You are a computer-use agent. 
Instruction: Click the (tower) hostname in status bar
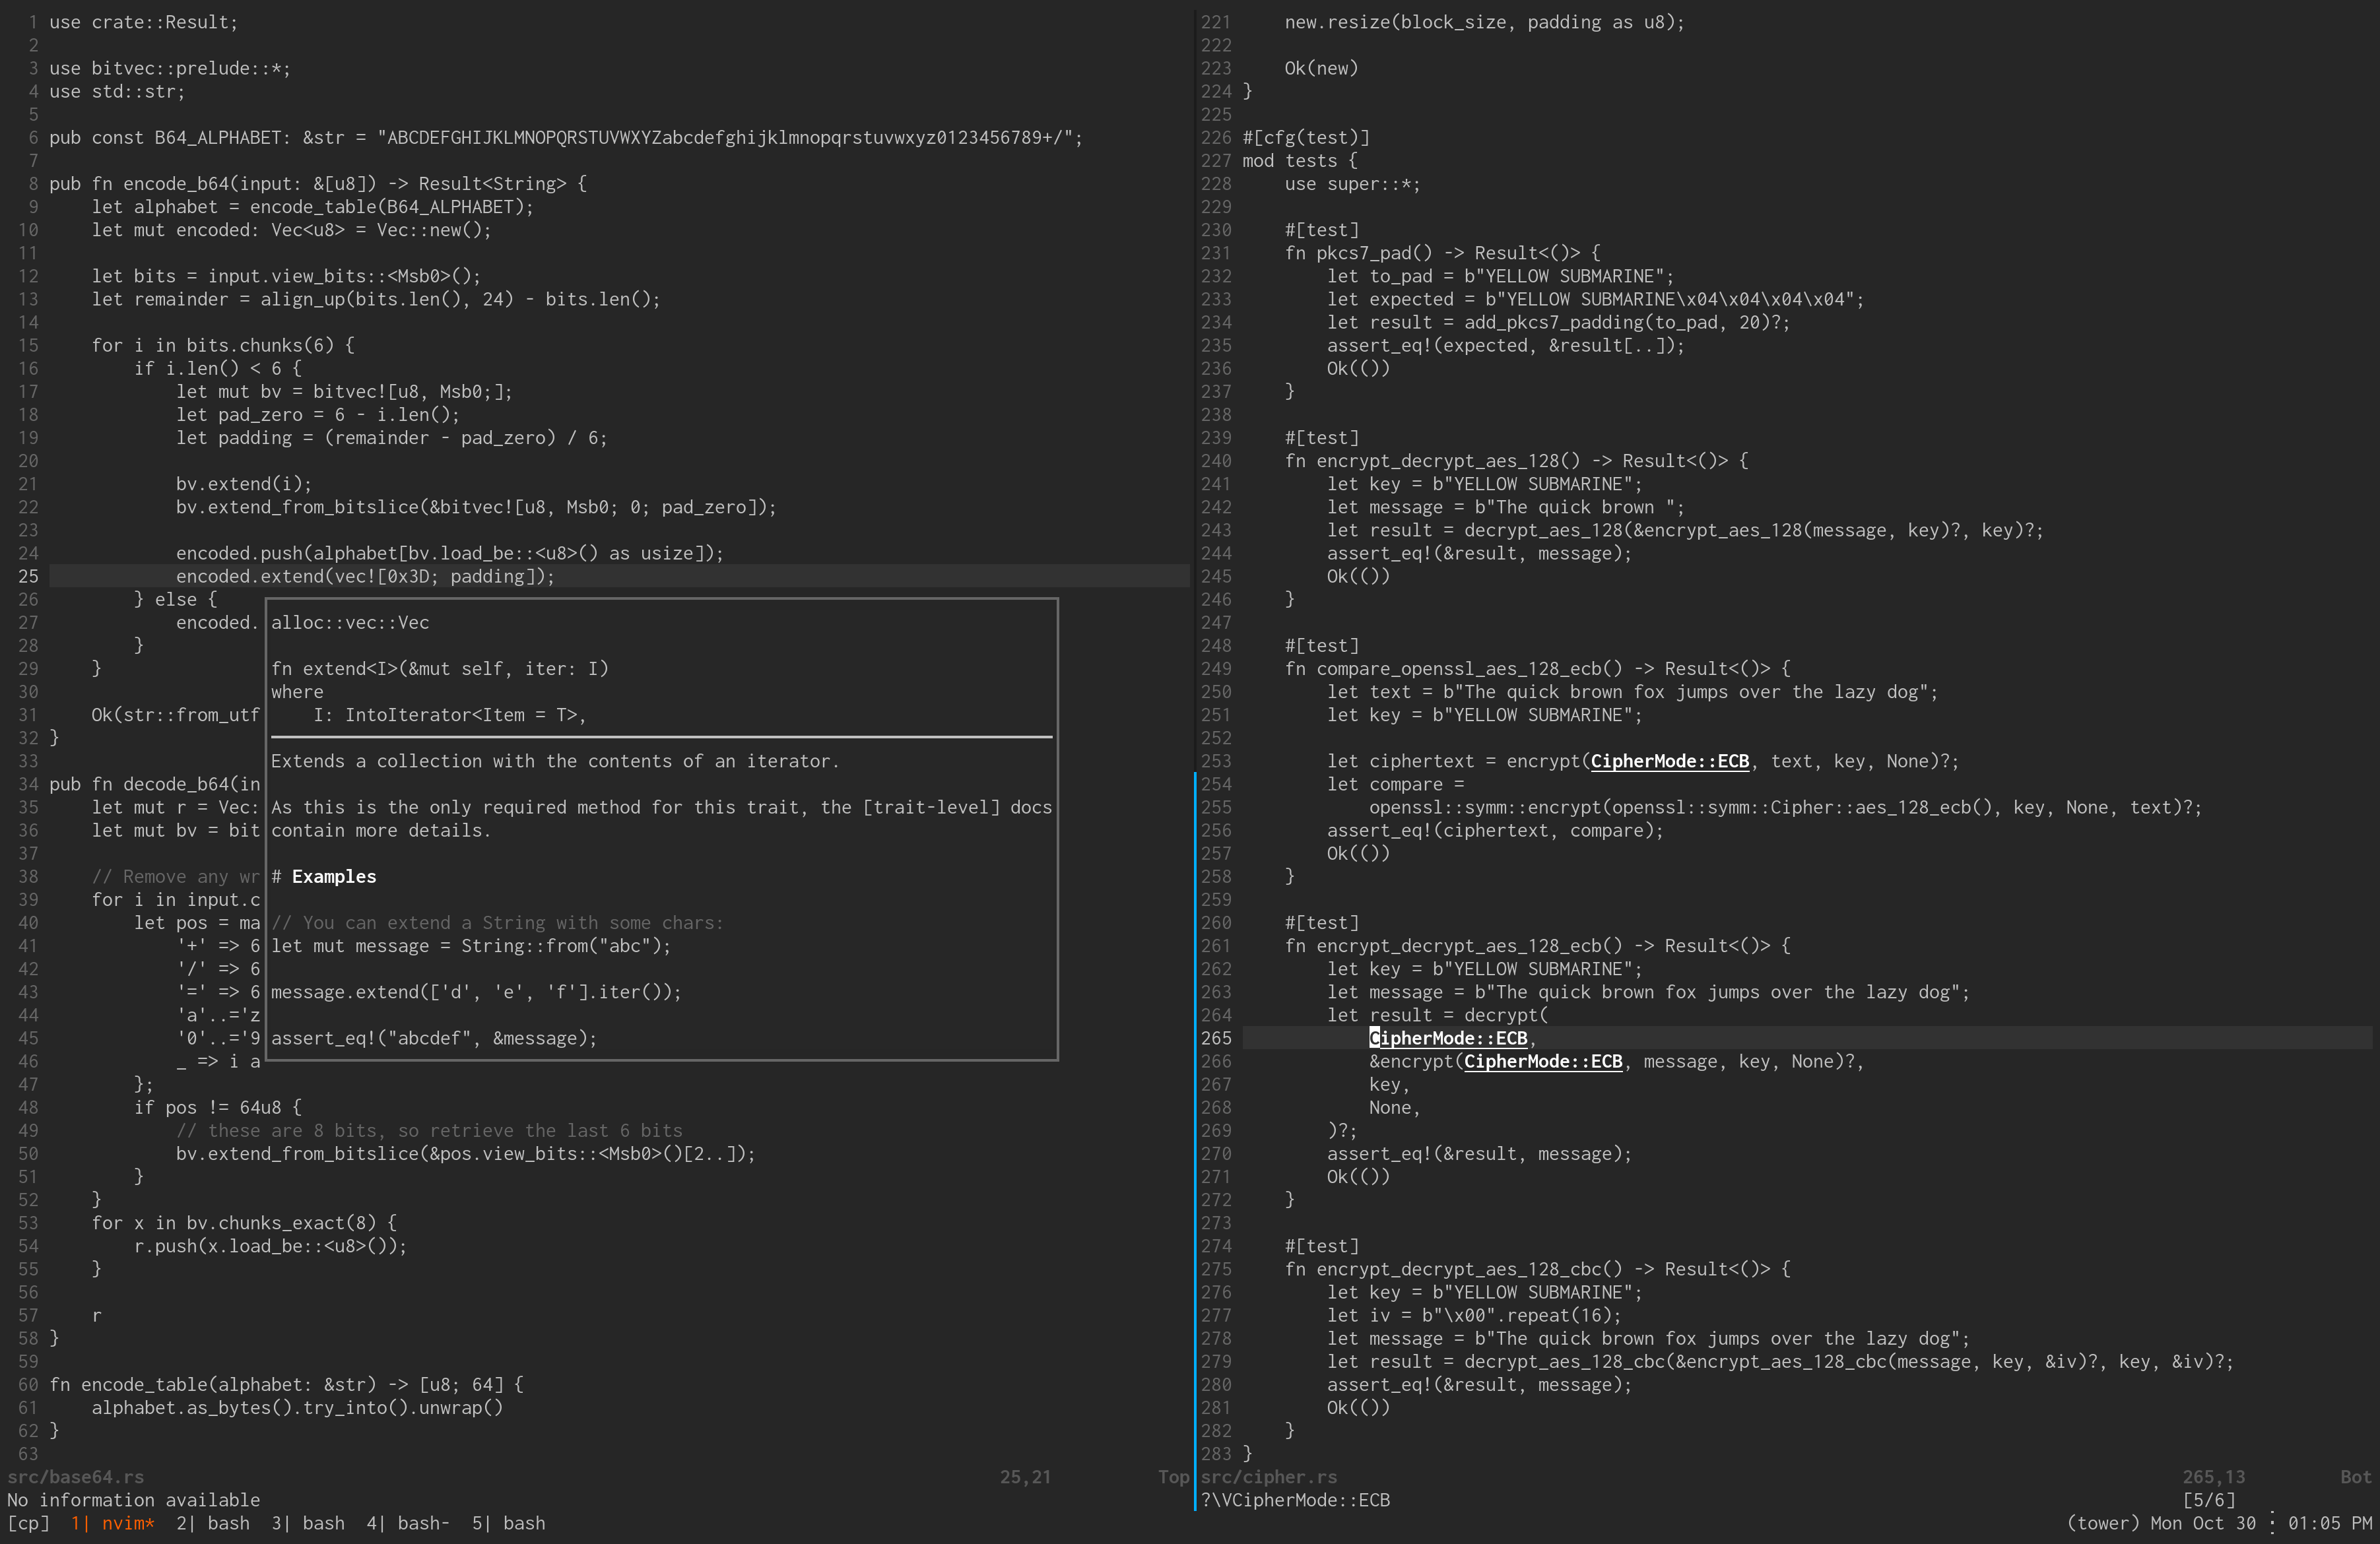click(2103, 1523)
